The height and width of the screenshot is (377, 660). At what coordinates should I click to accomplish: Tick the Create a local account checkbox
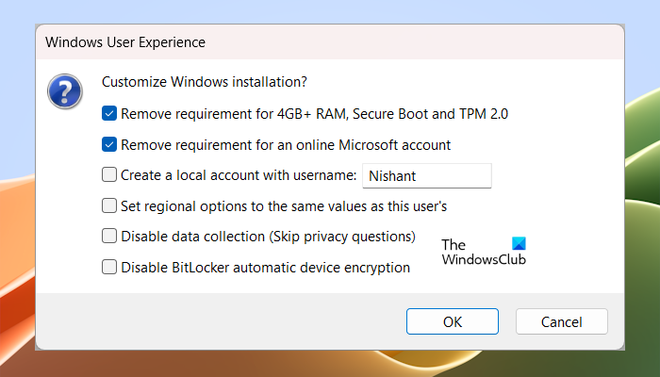coord(109,174)
